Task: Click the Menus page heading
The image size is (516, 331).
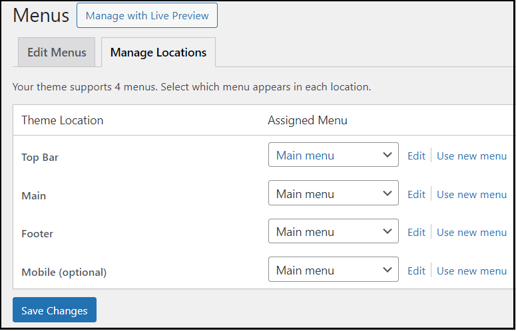Action: [41, 16]
